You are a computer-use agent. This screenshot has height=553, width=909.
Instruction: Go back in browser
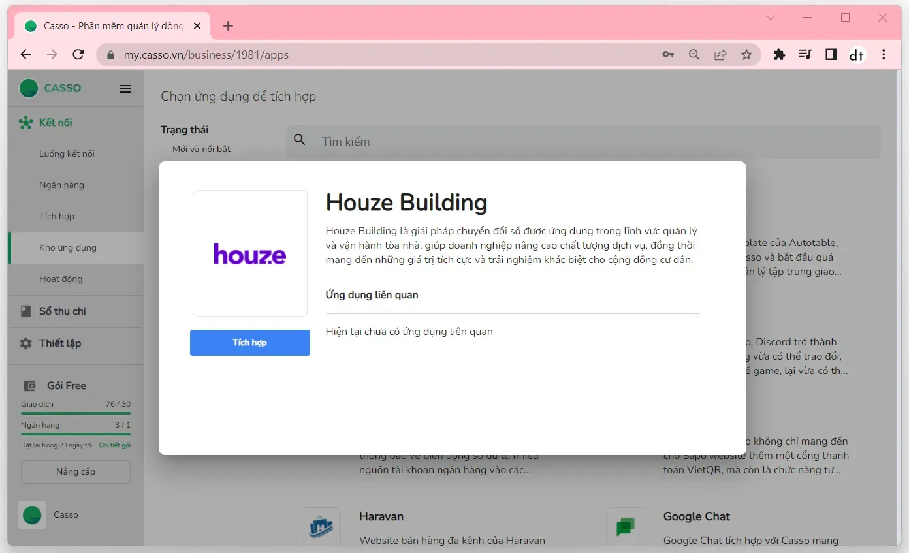(x=25, y=55)
